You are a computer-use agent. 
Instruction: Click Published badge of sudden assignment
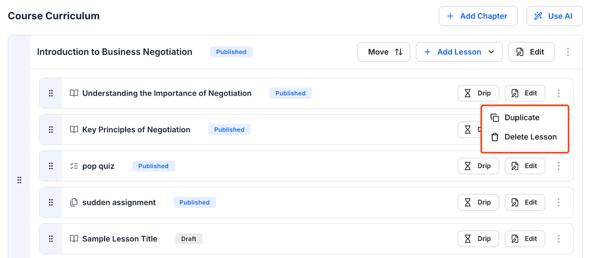pos(194,203)
